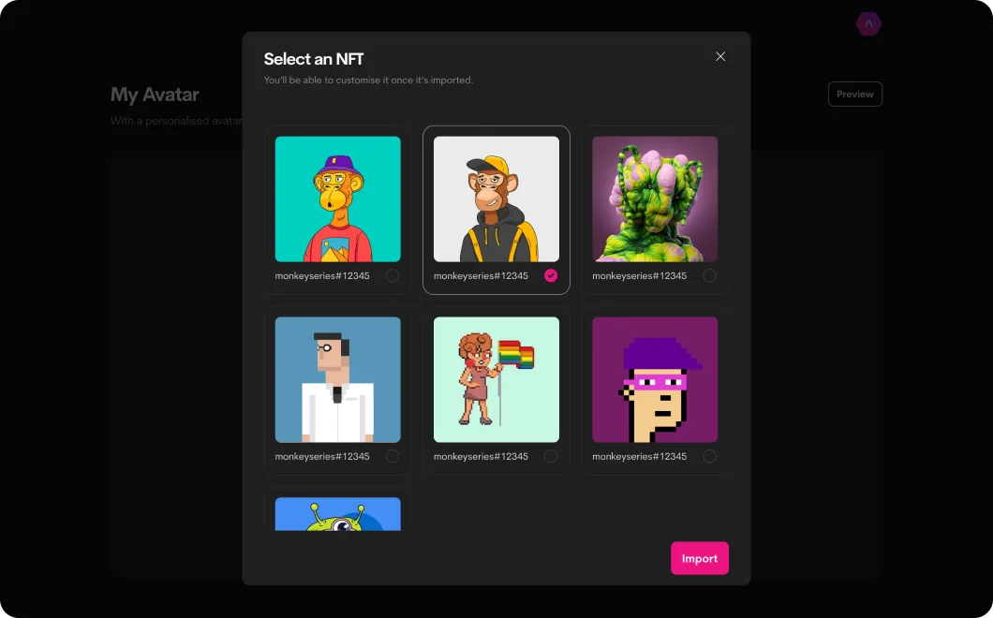Choose the brown ape with yellow cap thumbnail
The height and width of the screenshot is (618, 993).
pyautogui.click(x=496, y=199)
